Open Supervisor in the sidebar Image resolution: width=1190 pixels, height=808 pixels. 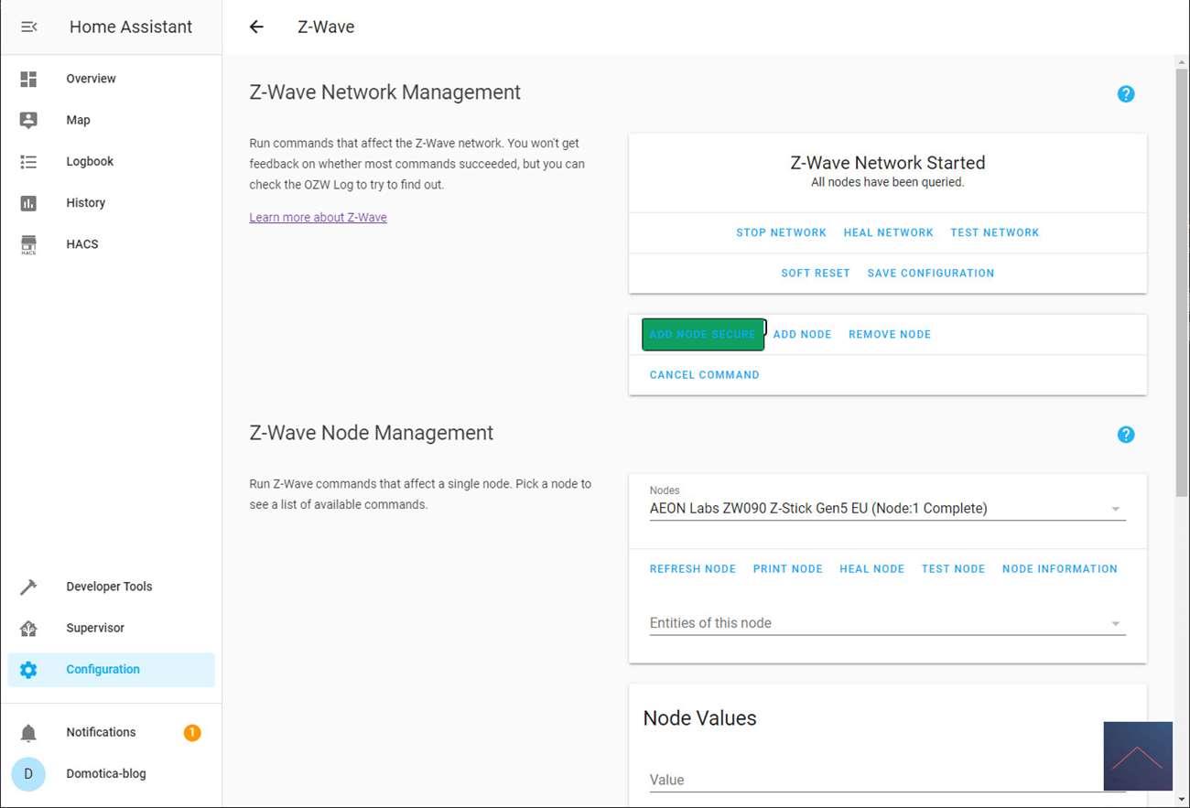coord(94,628)
